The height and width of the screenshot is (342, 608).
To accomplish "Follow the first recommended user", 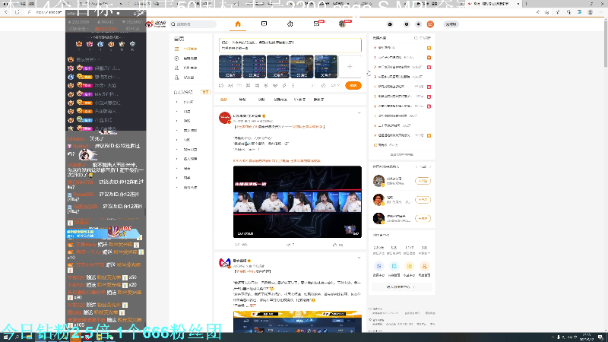I will coord(423,181).
